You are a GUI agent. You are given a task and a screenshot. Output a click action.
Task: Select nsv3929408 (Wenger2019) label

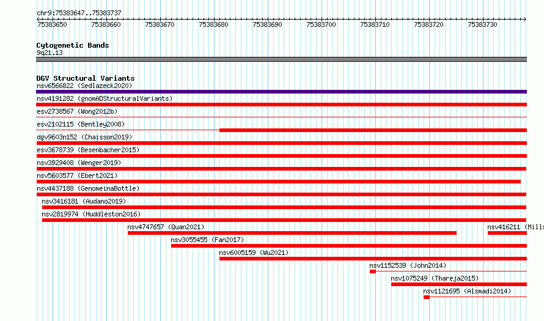[79, 163]
